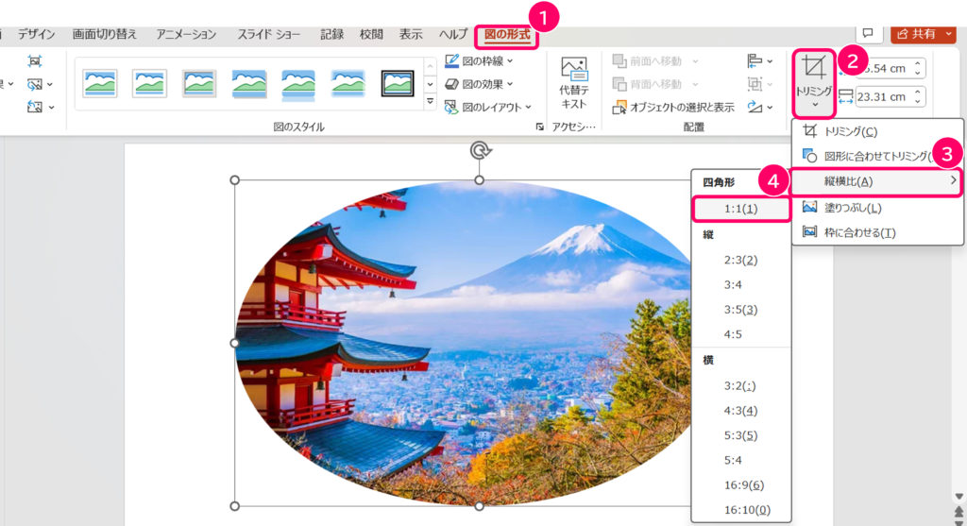The image size is (967, 526).
Task: Apply the black-framed picture style thumbnail
Action: pos(398,83)
